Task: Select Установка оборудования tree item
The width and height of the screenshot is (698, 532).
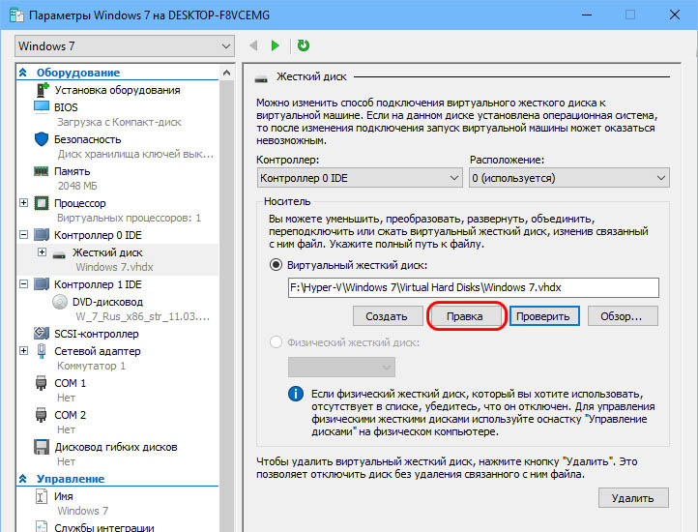Action: [x=118, y=90]
